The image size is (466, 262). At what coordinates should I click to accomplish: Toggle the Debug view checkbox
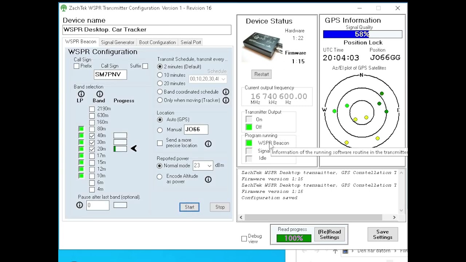coord(244,239)
